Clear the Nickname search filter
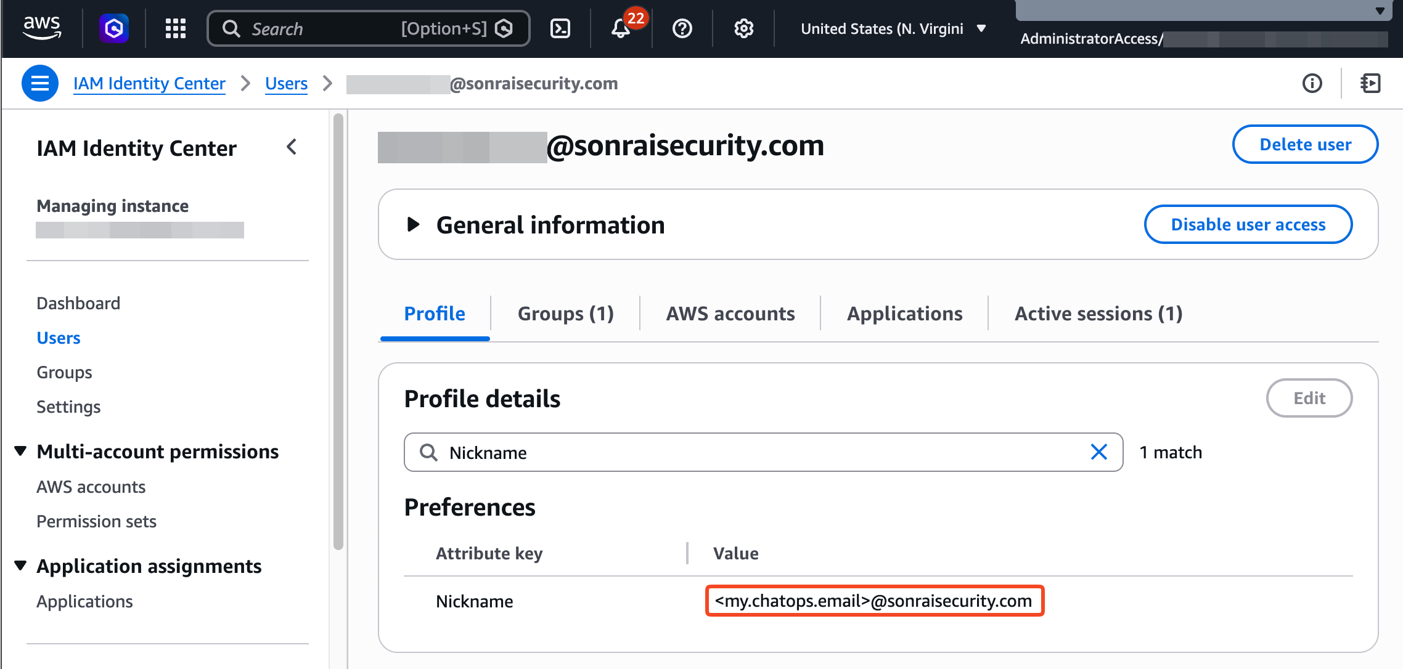Screen dimensions: 1403x669 (x=1099, y=452)
